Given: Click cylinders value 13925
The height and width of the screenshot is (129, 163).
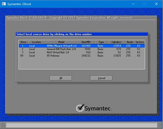Looking at the screenshot, I should 117,56.
